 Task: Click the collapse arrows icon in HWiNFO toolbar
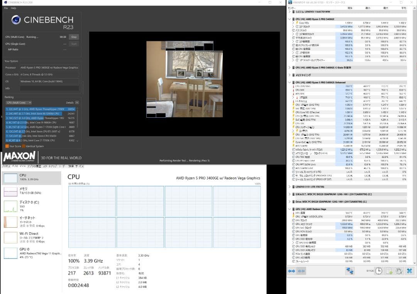[x=301, y=271]
